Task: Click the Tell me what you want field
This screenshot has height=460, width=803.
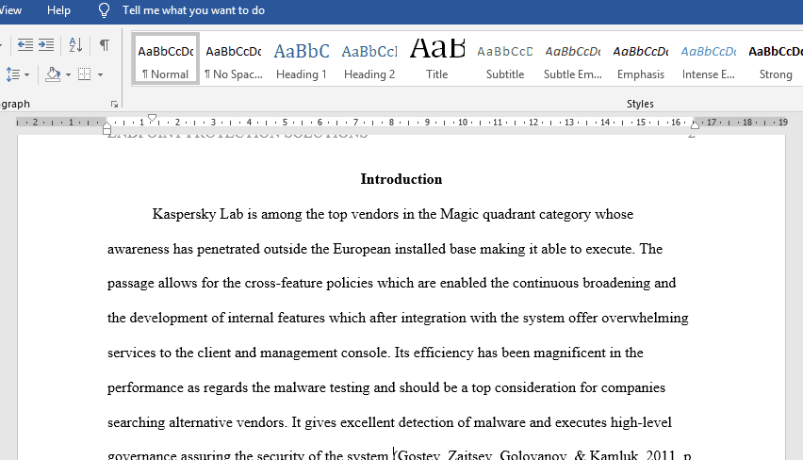Action: point(193,10)
